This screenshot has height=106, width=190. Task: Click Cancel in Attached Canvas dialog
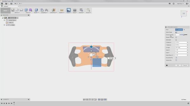[x=185, y=65]
